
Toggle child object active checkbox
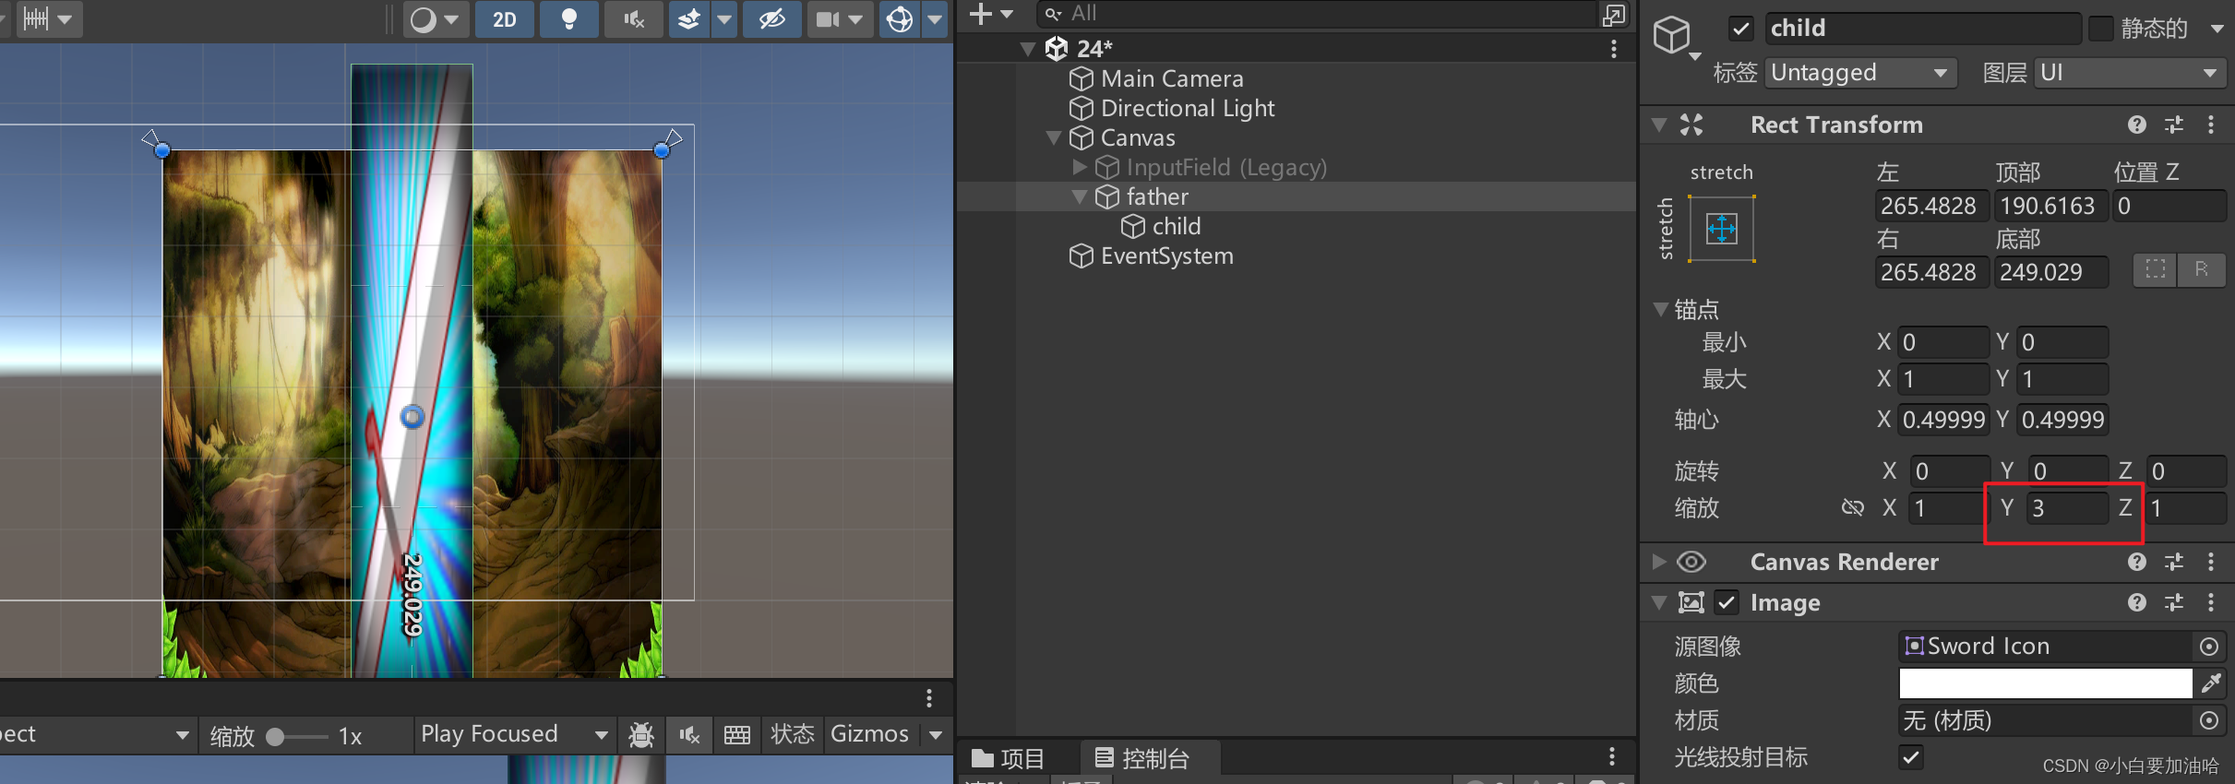(x=1740, y=29)
